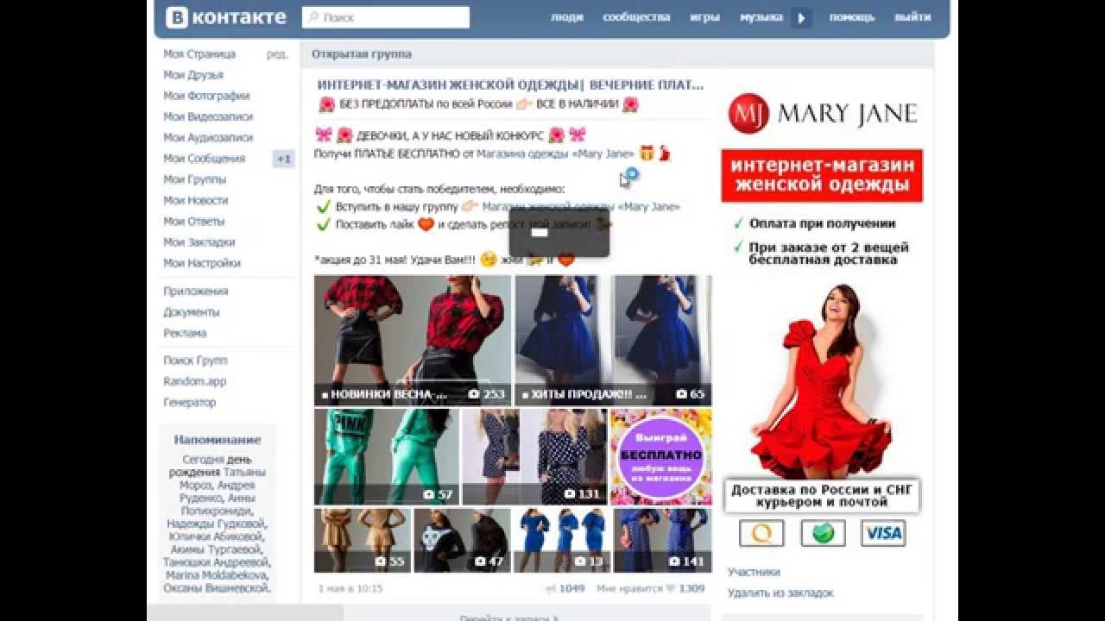Click ред. edit link
Viewport: 1105px width, 621px height.
(x=277, y=54)
